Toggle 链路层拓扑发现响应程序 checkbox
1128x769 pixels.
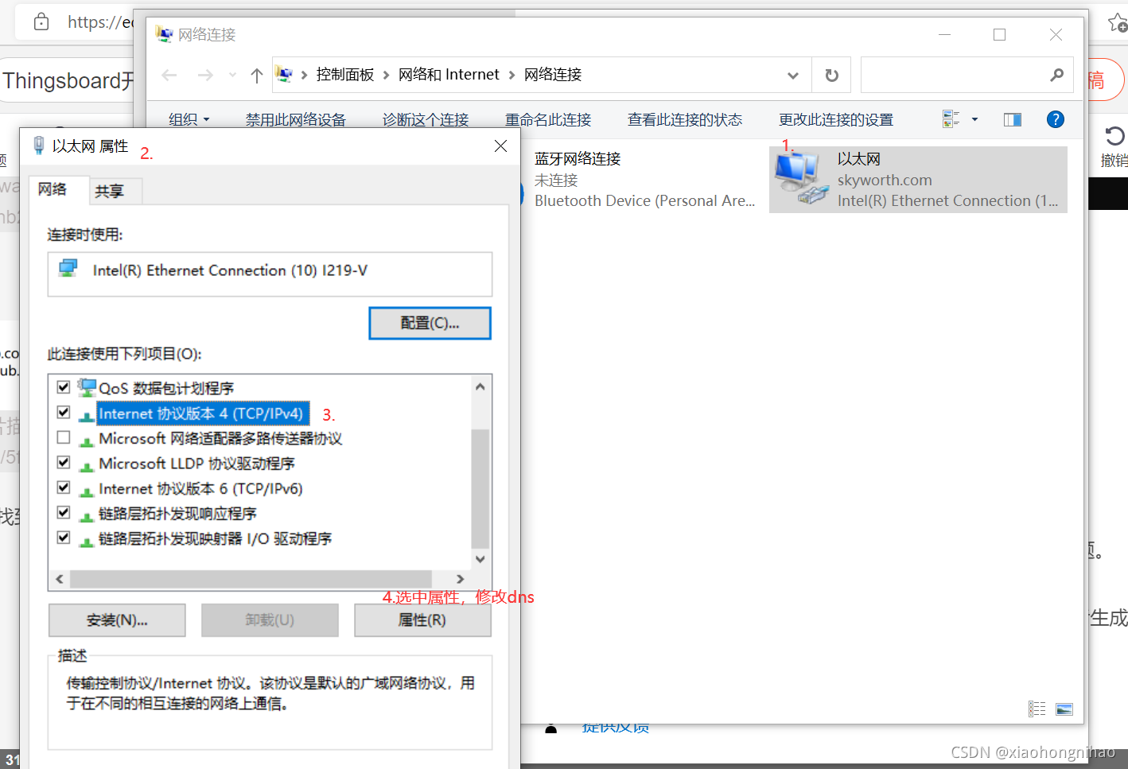64,513
